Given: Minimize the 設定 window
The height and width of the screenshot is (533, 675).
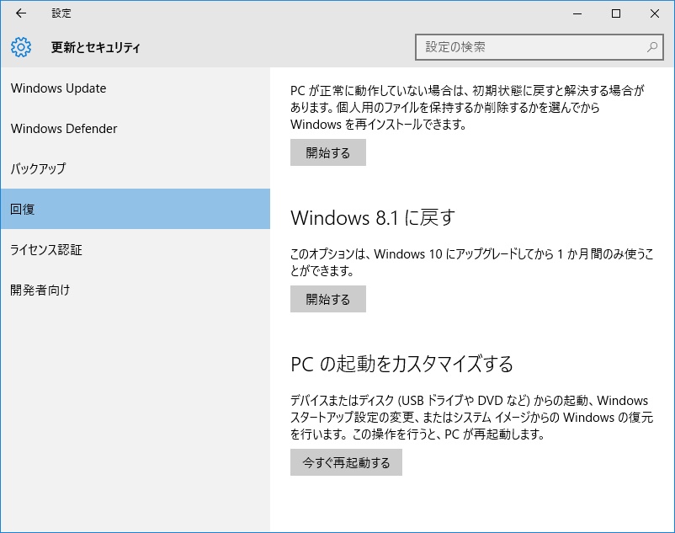Looking at the screenshot, I should (577, 13).
